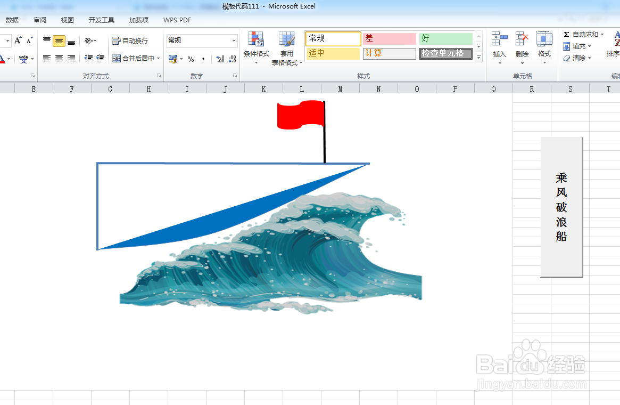This screenshot has height=405, width=620.
Task: Open the text orientation options
Action: [90, 40]
